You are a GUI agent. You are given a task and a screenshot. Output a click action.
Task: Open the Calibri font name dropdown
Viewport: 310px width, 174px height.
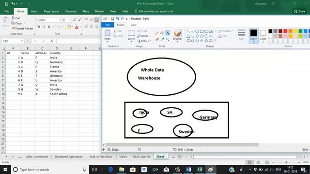pos(60,20)
